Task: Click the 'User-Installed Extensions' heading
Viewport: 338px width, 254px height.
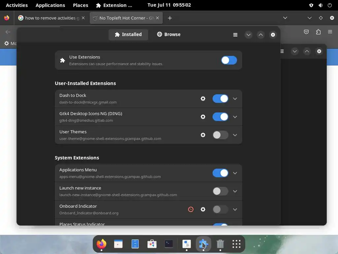Action: 85,83
